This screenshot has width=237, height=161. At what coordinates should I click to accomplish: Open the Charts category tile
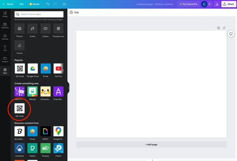[20, 45]
